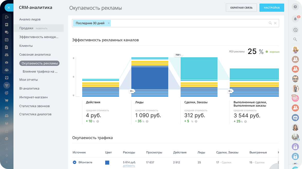The height and width of the screenshot is (169, 302).
Task: Click the 'добавить' link under Расходы
Action: pyautogui.click(x=129, y=166)
